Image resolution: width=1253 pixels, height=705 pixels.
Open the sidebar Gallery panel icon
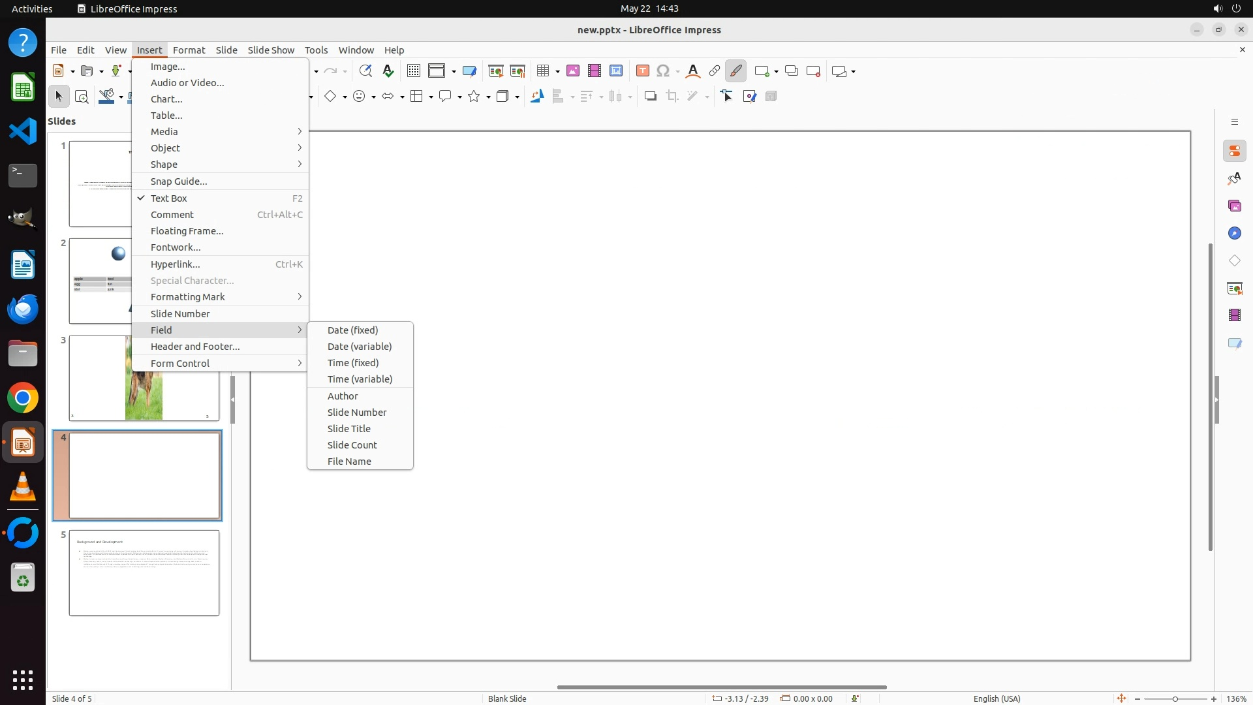(1234, 206)
